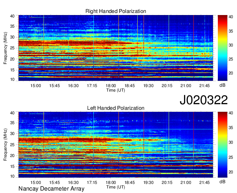Select the J020322 observation label

(x=204, y=100)
